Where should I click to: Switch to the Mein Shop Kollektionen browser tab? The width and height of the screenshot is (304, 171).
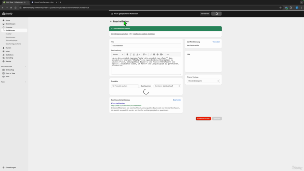coord(16,2)
